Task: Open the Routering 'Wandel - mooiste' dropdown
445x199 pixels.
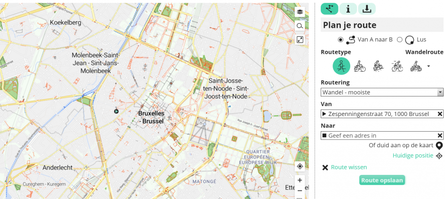Action: (382, 92)
